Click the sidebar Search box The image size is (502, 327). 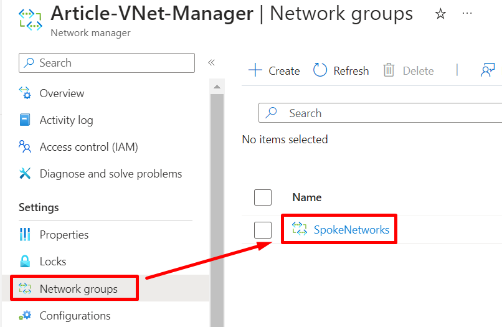click(x=107, y=63)
